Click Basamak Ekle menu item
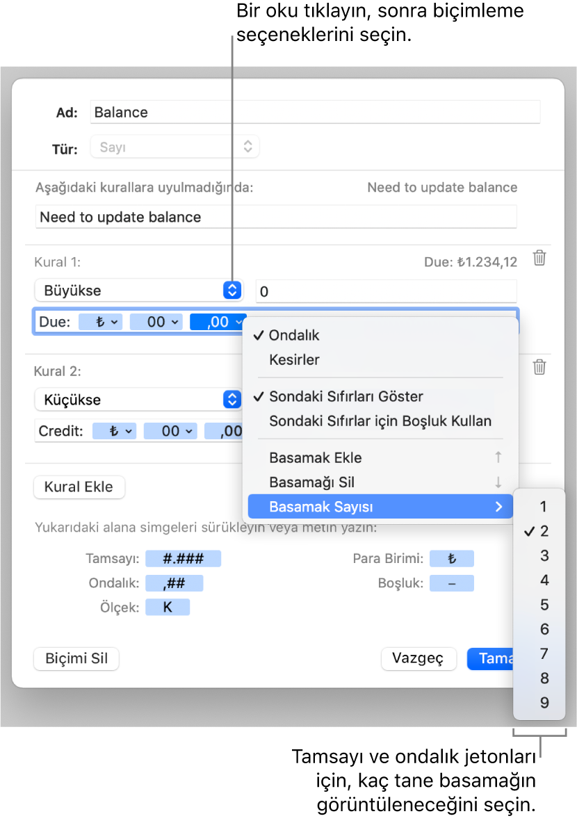This screenshot has width=577, height=823. [380, 457]
